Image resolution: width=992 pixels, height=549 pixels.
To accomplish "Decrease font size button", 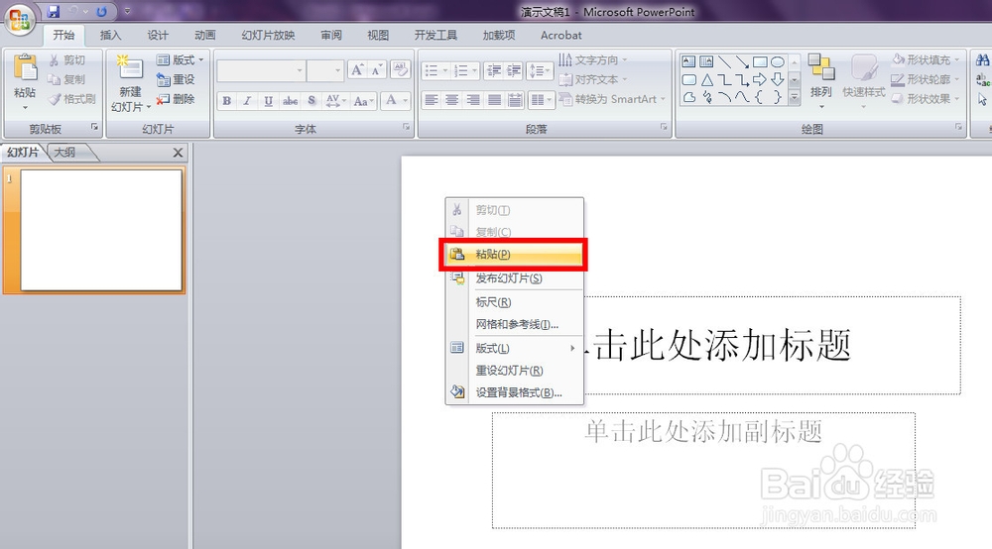I will [376, 70].
